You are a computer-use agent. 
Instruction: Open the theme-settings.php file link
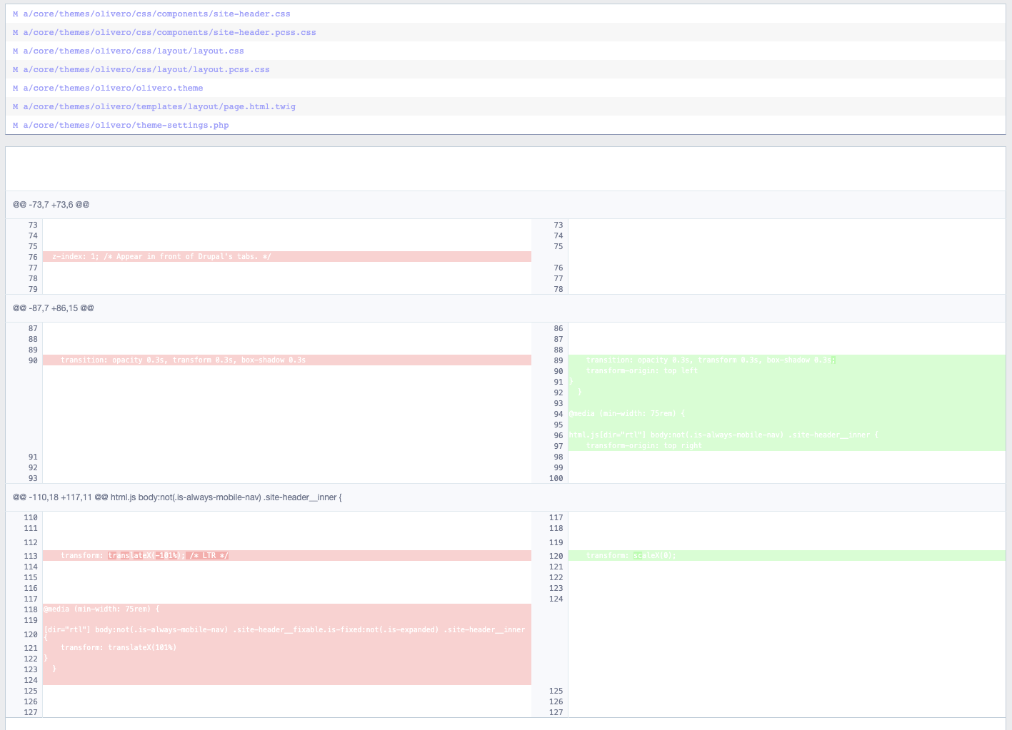coord(126,125)
